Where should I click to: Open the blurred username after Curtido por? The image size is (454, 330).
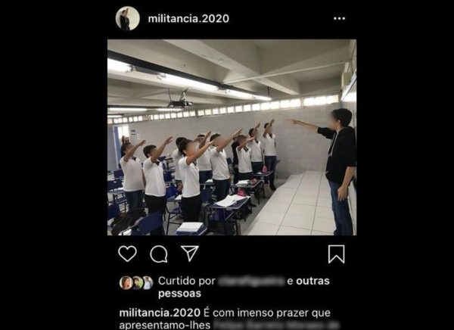251,281
